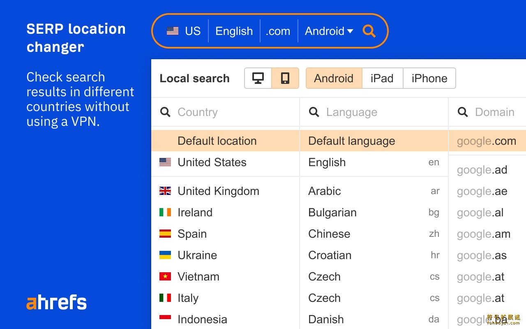Click the Domain search magnifier icon
This screenshot has width=526, height=329.
pyautogui.click(x=463, y=112)
